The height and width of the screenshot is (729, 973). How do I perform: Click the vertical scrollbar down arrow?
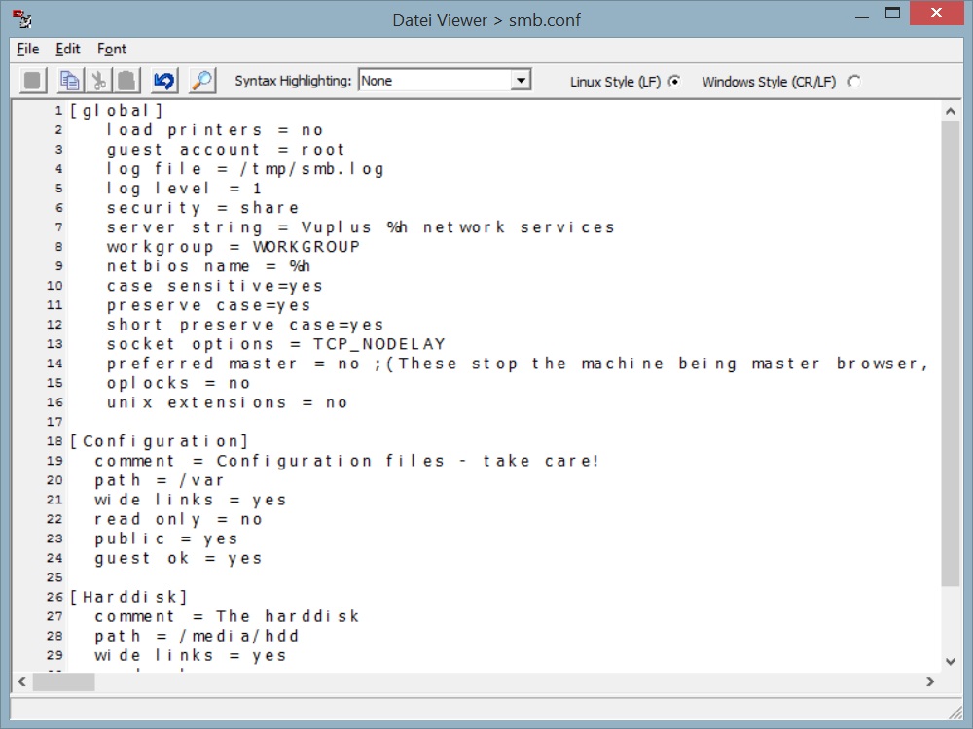[950, 661]
